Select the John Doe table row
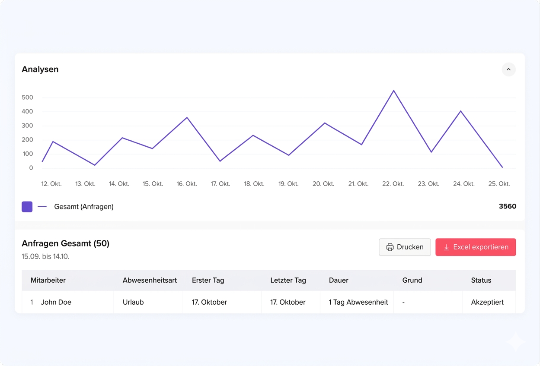The width and height of the screenshot is (540, 366). (56, 302)
